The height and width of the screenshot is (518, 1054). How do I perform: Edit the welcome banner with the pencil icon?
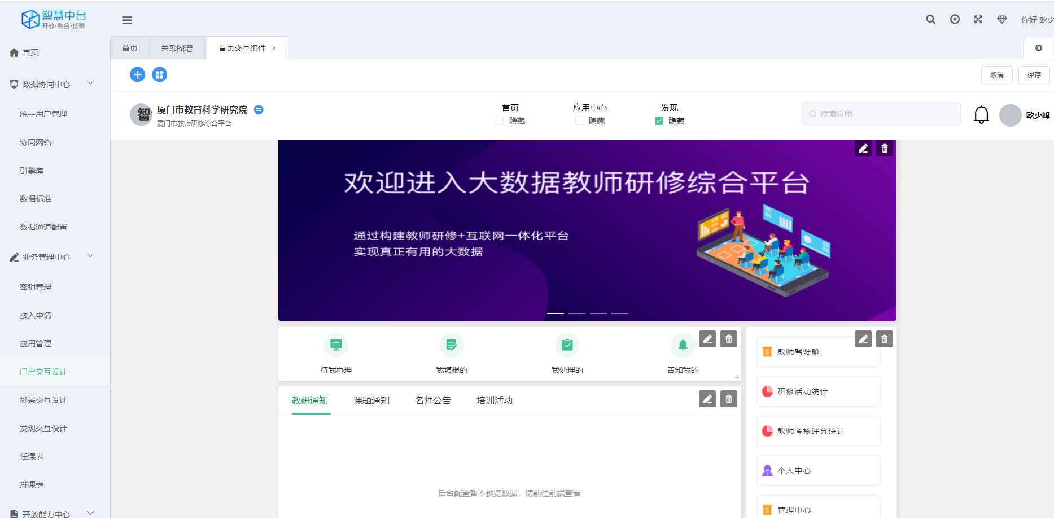pos(863,148)
